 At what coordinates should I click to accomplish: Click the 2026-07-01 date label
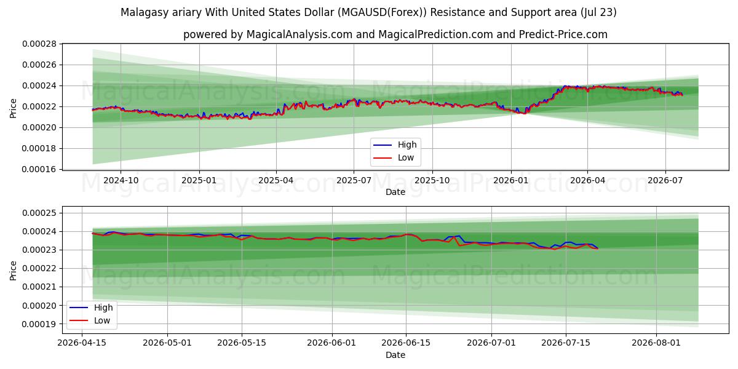[492, 343]
